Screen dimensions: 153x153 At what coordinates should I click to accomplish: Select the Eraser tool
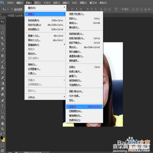[2, 78]
